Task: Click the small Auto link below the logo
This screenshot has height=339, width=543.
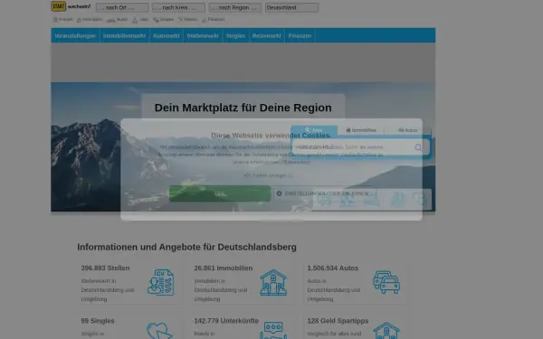Action: (118, 19)
